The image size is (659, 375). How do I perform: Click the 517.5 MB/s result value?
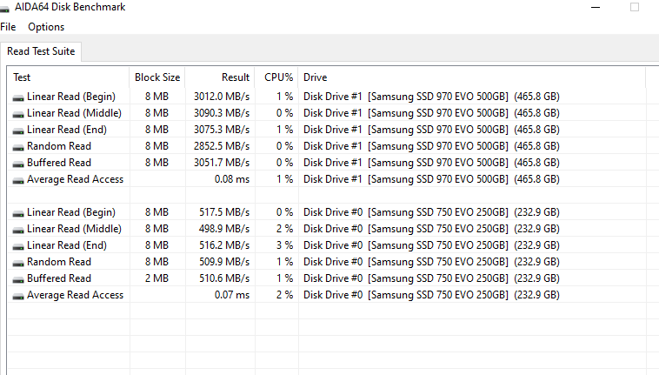tap(224, 212)
